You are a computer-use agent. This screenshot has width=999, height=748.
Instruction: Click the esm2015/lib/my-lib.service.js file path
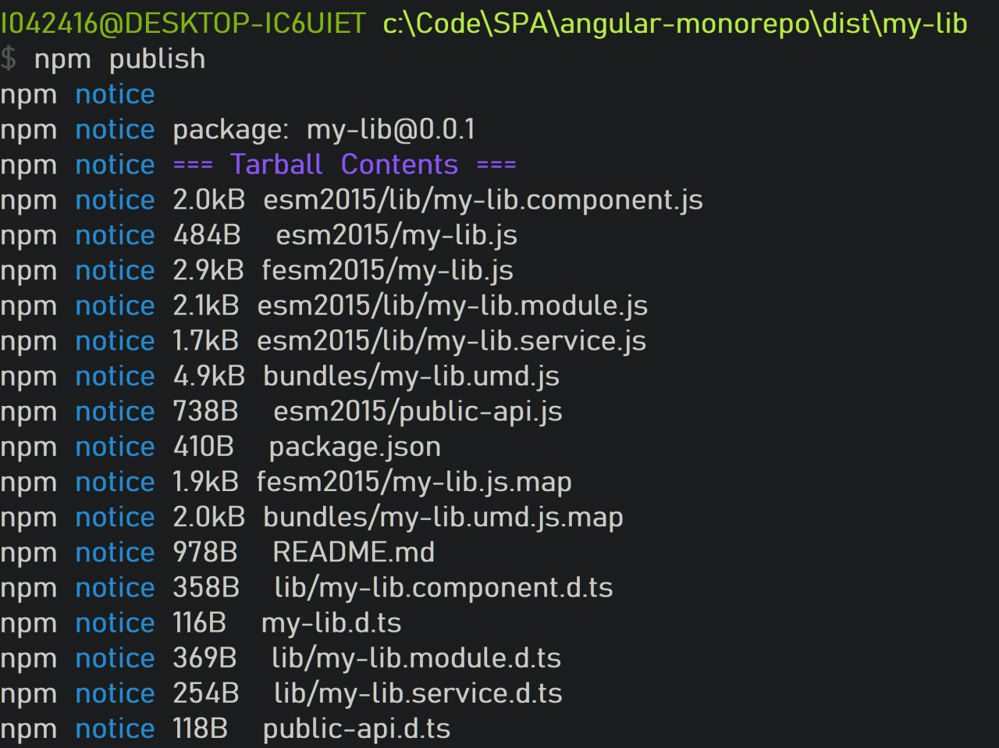point(451,341)
